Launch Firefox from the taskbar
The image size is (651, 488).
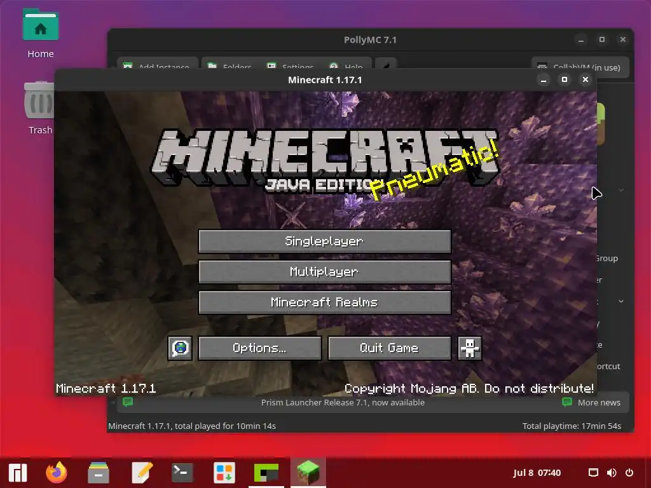tap(57, 473)
